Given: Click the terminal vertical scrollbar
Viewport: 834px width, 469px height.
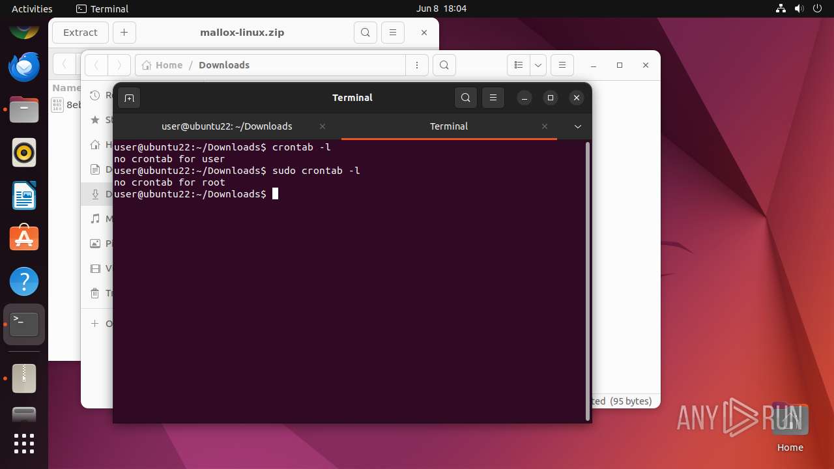Looking at the screenshot, I should [x=587, y=280].
